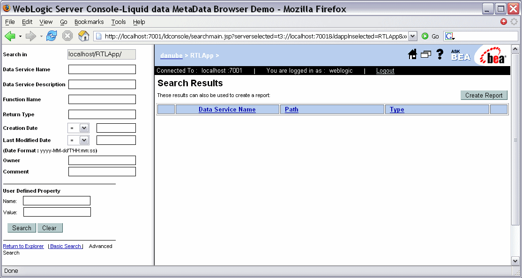The width and height of the screenshot is (522, 278).
Task: Open the Edit menu
Action: tap(27, 22)
